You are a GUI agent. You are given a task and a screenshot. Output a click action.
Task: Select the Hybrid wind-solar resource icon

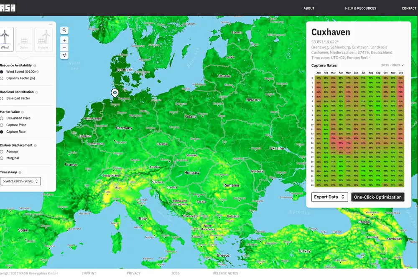point(43,39)
